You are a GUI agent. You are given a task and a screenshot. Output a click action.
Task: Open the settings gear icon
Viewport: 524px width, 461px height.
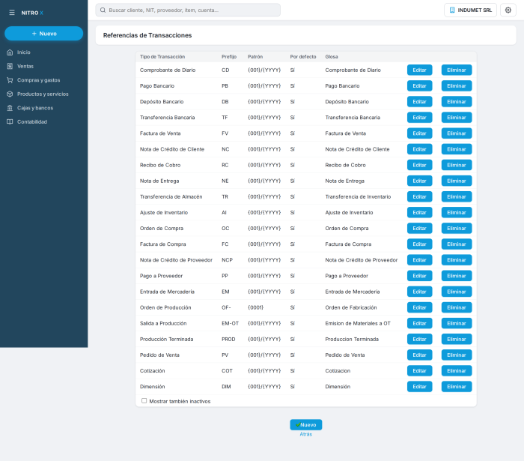click(x=508, y=10)
